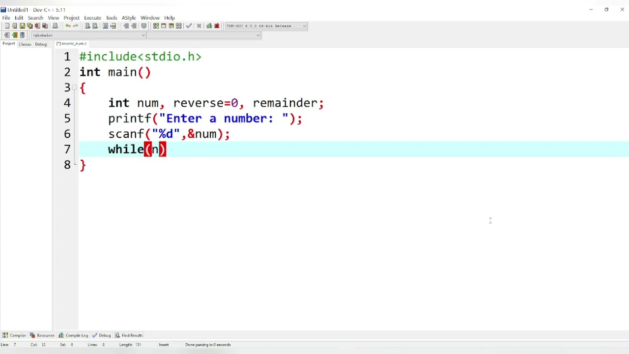Click the #include<stdio.h> line of code

[x=141, y=57]
